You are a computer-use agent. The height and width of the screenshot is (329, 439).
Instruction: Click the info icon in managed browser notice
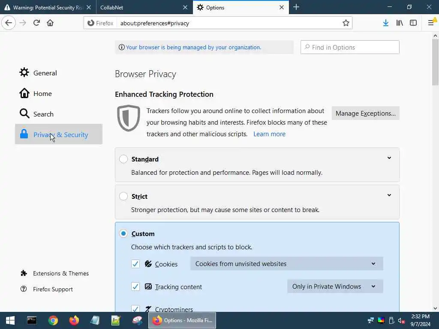coord(121,47)
